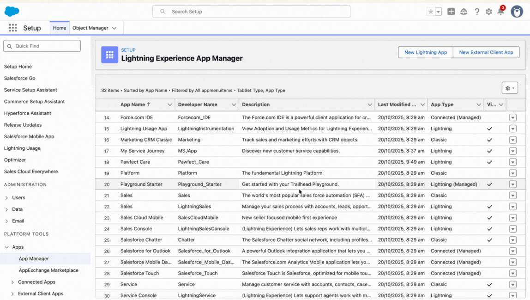Open AppExchange Marketplace in sidebar
Screen dimensions: 530x300
pos(48,270)
